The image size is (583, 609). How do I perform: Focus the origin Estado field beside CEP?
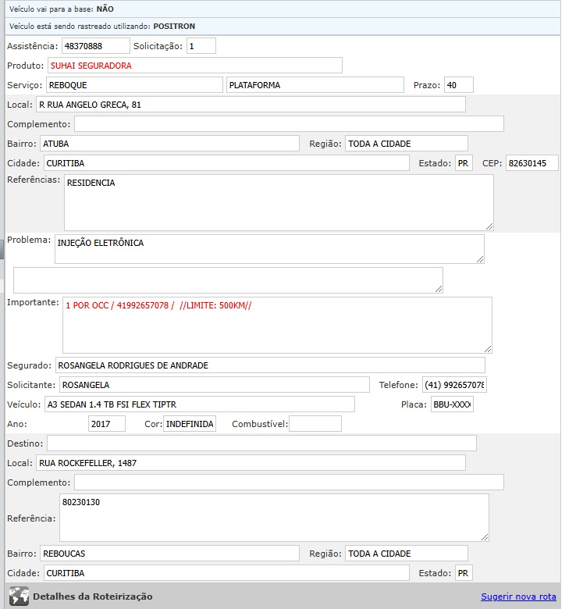[x=464, y=162]
